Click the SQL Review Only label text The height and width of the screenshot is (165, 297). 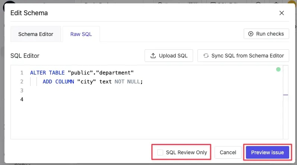point(187,152)
